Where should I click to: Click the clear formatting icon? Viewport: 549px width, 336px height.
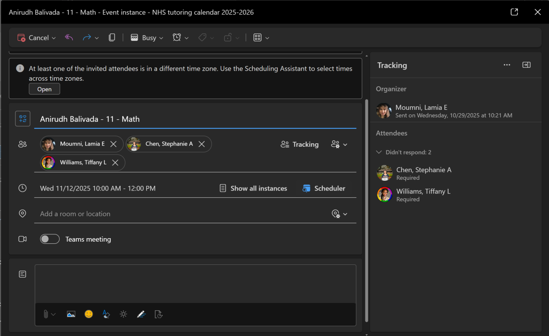[106, 314]
